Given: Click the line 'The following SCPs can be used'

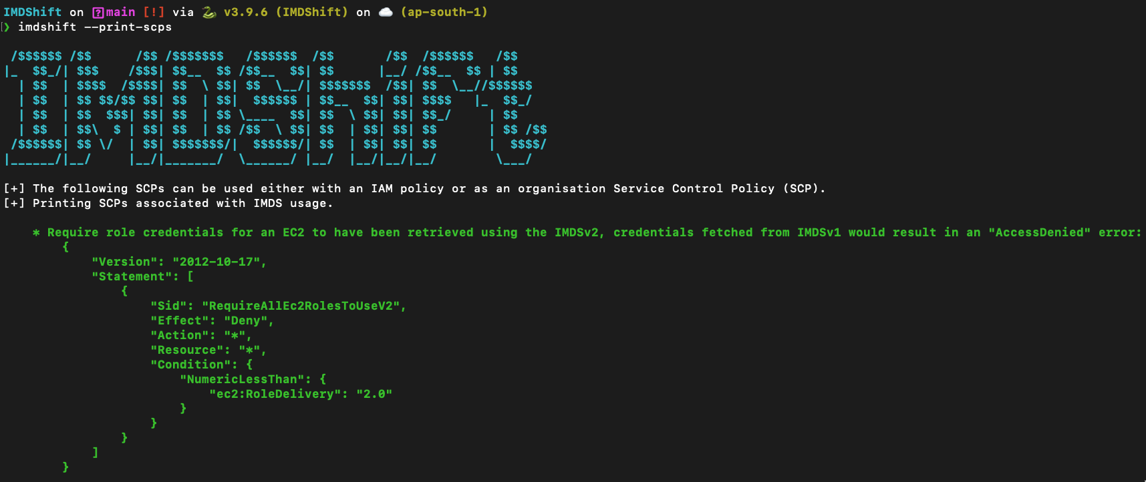Looking at the screenshot, I should [x=414, y=188].
